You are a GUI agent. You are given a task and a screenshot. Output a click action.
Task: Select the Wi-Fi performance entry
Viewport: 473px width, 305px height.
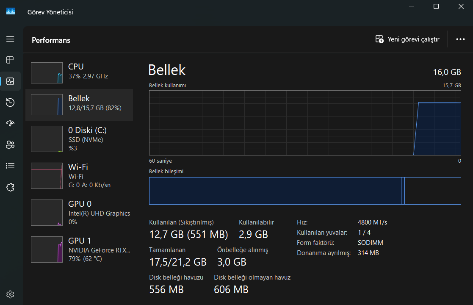point(79,176)
